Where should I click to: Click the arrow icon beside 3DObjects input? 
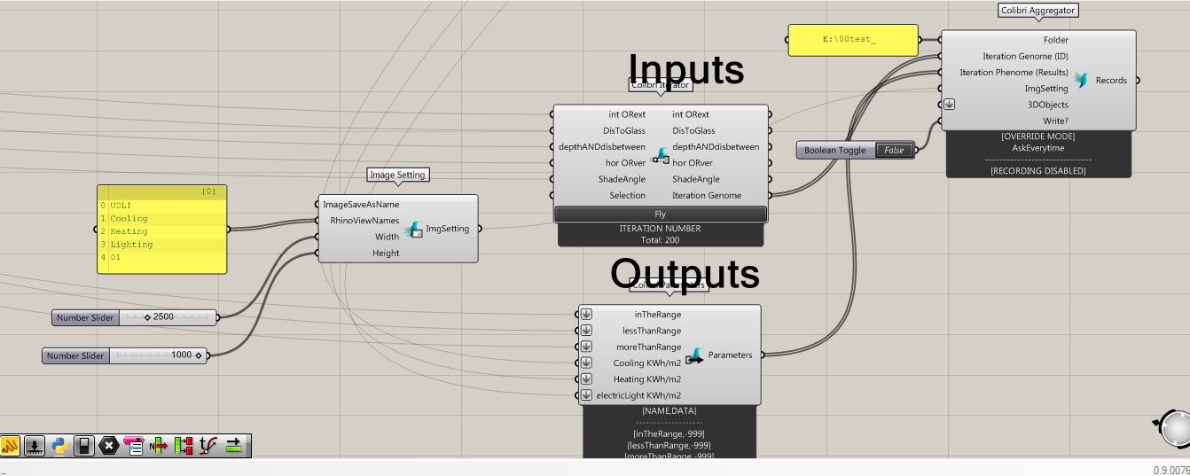(x=949, y=105)
